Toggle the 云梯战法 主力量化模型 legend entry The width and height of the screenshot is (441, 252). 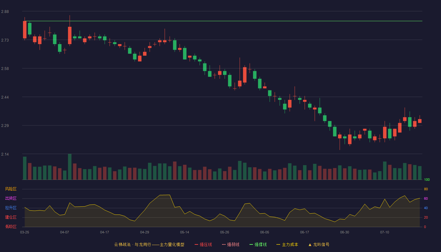tap(149, 244)
